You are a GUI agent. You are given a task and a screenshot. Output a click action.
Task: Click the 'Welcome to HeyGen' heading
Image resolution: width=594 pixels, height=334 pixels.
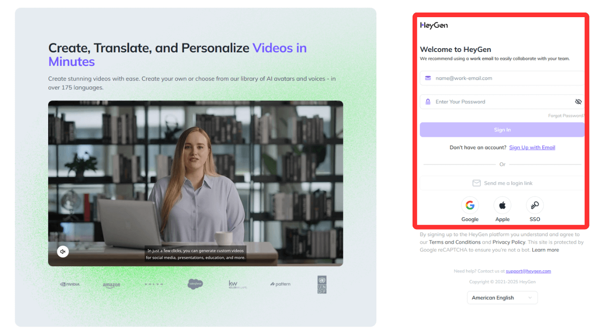pyautogui.click(x=455, y=49)
